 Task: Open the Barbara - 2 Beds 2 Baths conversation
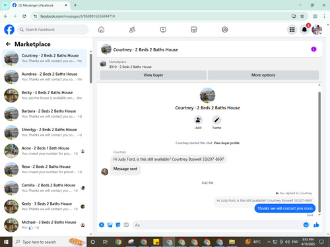tap(44, 114)
